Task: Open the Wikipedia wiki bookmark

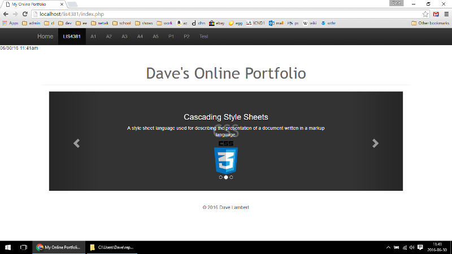Action: point(310,23)
